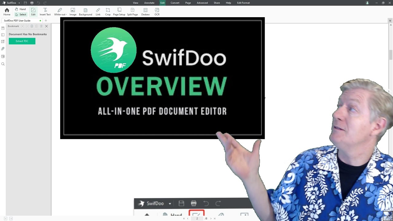The height and width of the screenshot is (221, 393).
Task: Open the form fields sidebar panel
Action: click(3, 56)
